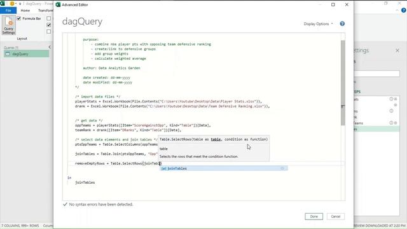This screenshot has height=229, width=407.
Task: Click the table icon beside dagQuery
Action: tap(8, 54)
